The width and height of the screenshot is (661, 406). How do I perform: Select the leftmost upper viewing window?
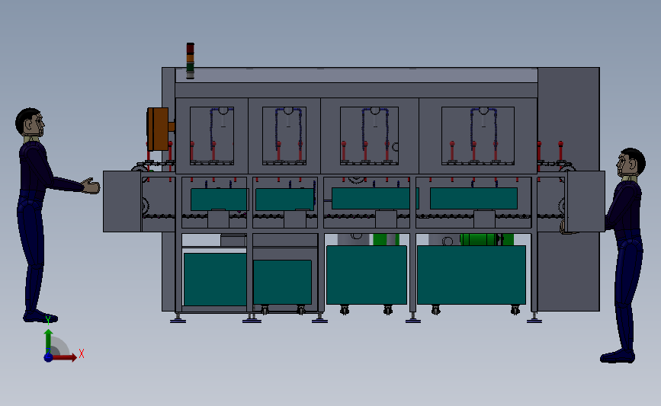[x=212, y=136]
